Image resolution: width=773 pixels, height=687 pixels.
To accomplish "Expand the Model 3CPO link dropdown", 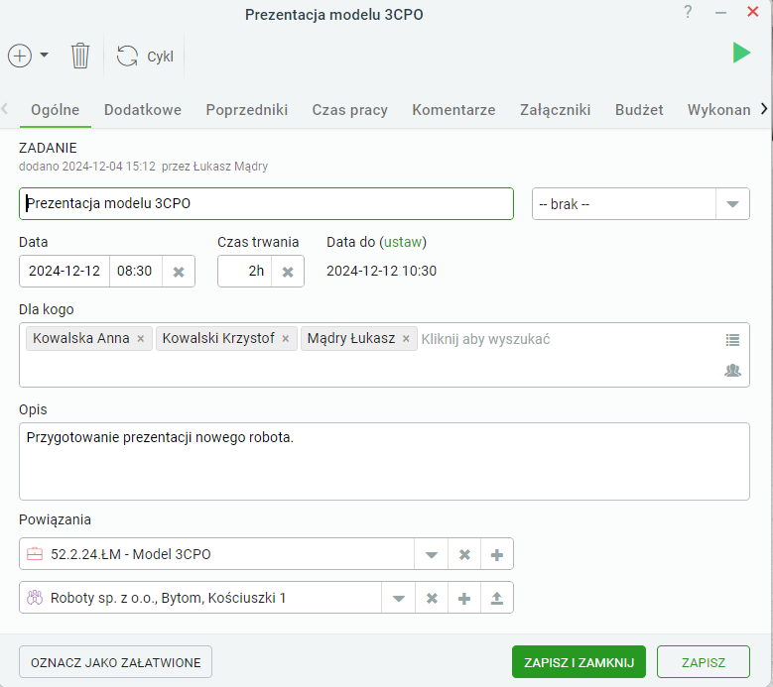I will tap(432, 554).
